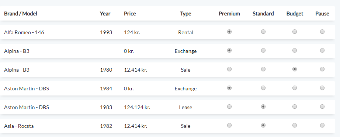
Task: Sort by Brand / Model column header
Action: [x=21, y=14]
